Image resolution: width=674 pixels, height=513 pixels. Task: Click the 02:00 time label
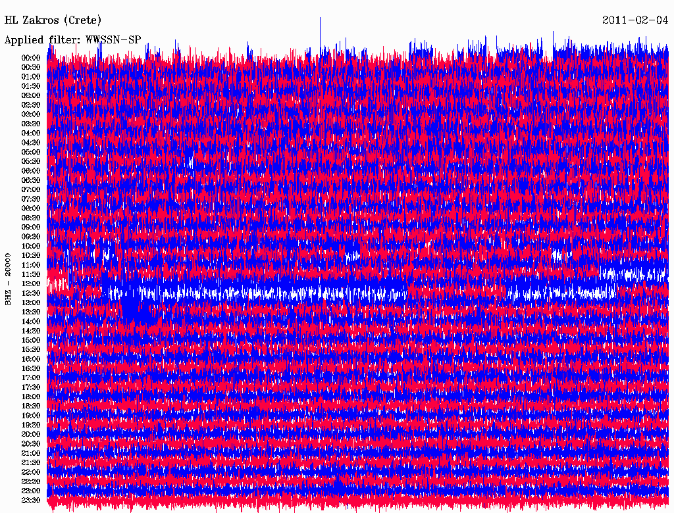coord(31,96)
